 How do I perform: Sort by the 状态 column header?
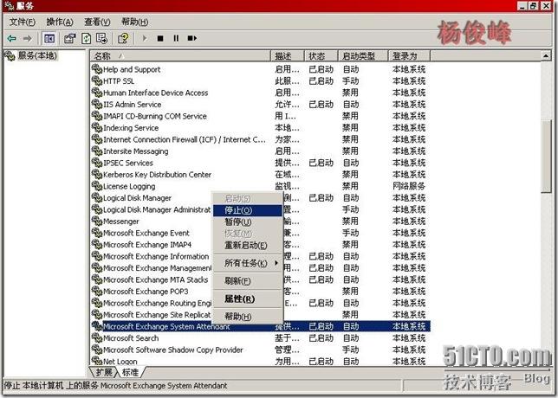coord(321,55)
